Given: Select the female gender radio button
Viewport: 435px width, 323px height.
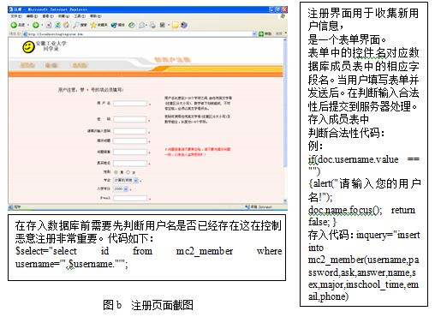Looking at the screenshot, I should tap(128, 172).
